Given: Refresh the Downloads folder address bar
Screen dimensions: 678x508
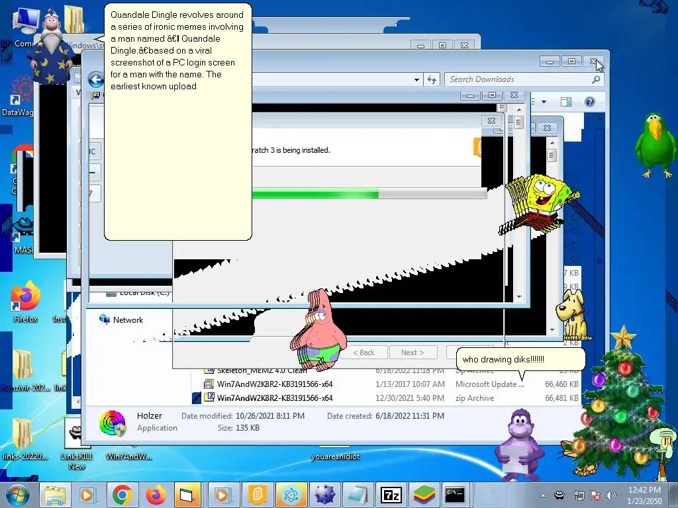Looking at the screenshot, I should click(x=432, y=79).
